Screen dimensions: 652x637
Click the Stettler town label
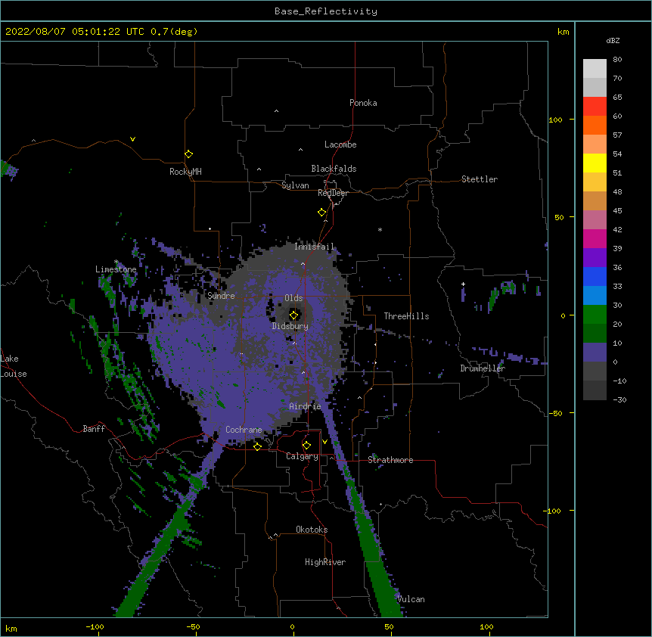pos(480,179)
